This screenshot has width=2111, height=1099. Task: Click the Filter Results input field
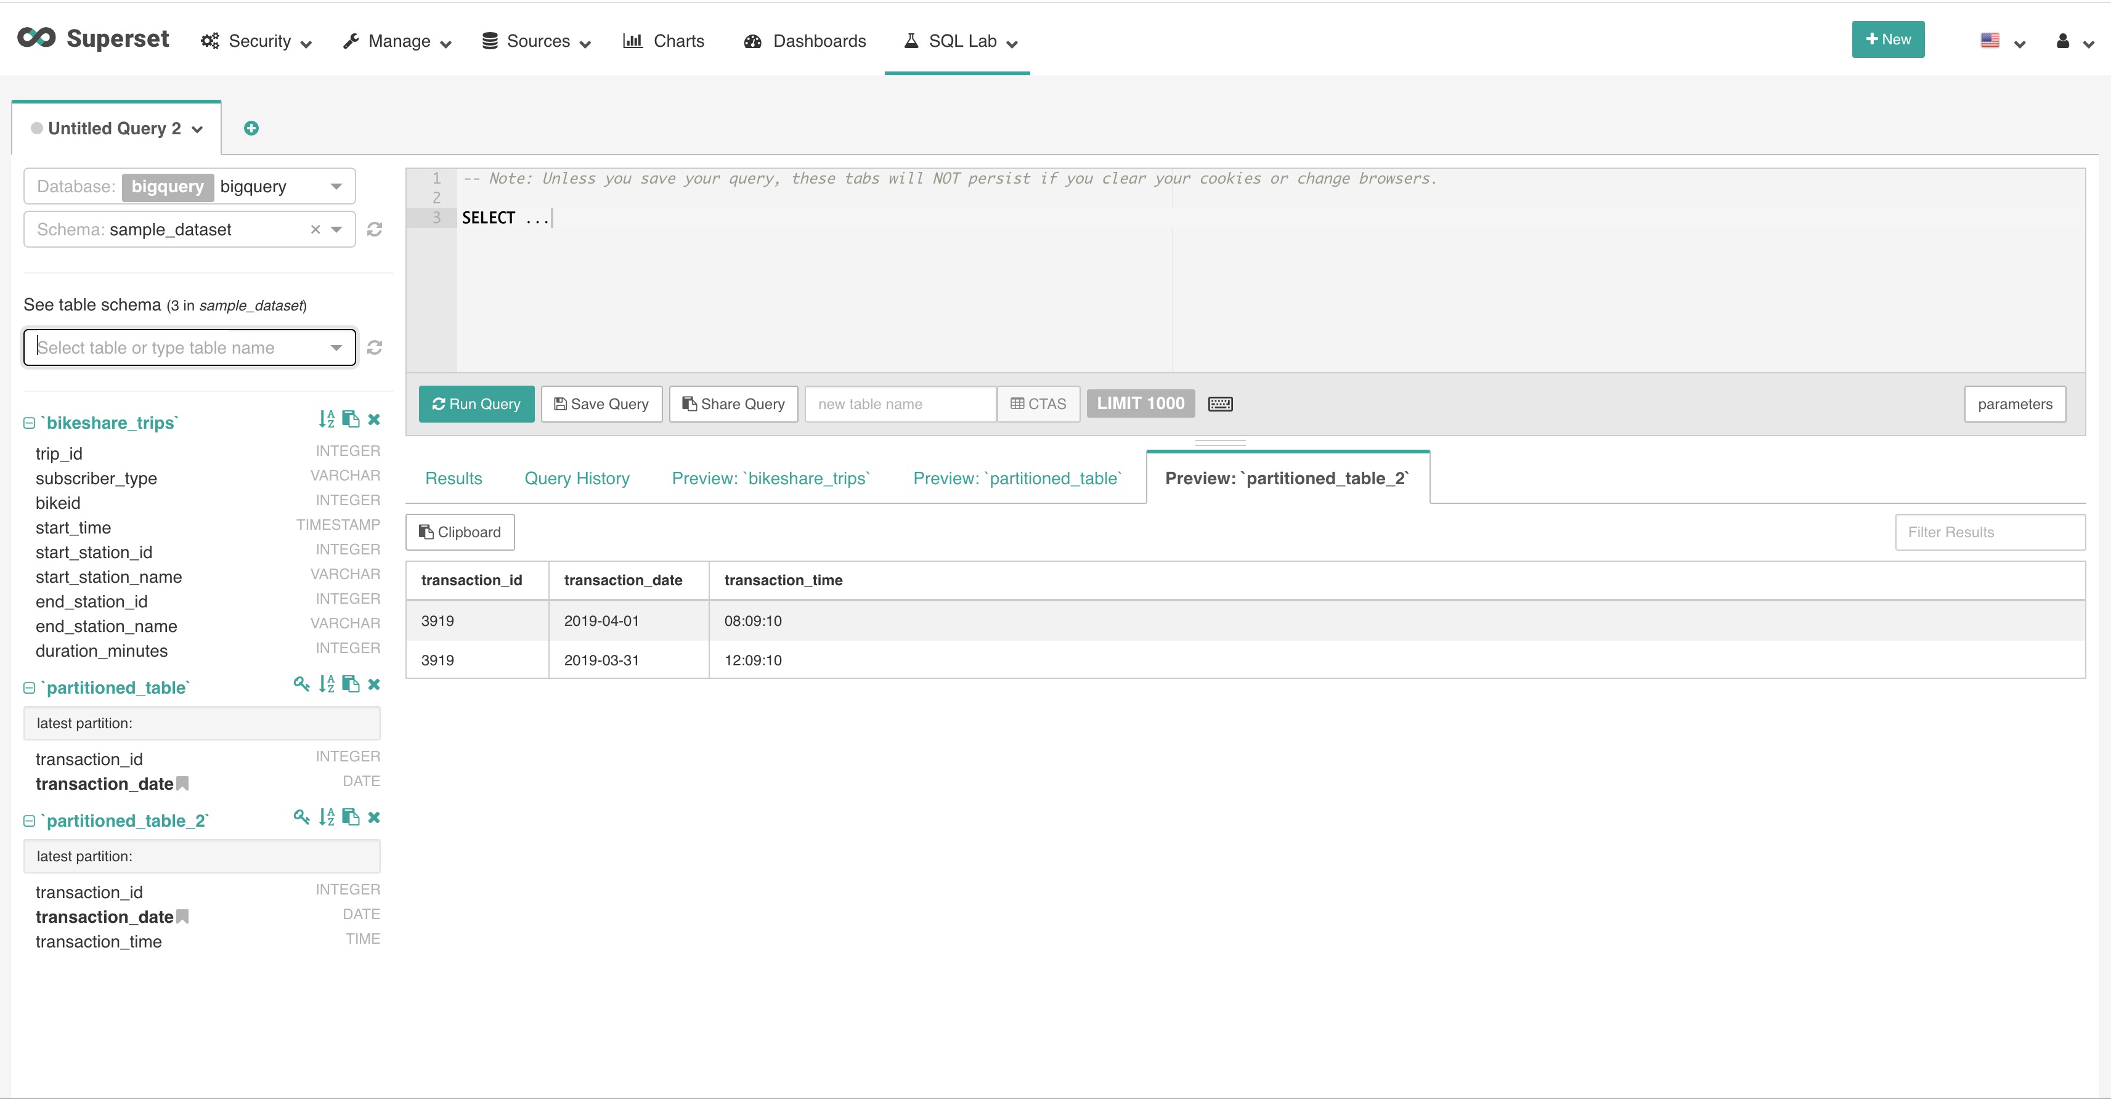coord(1989,532)
